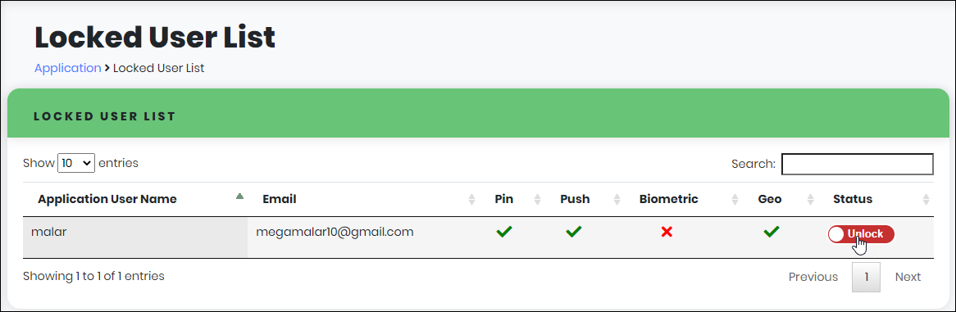Click the red Biometric cross icon

point(667,232)
